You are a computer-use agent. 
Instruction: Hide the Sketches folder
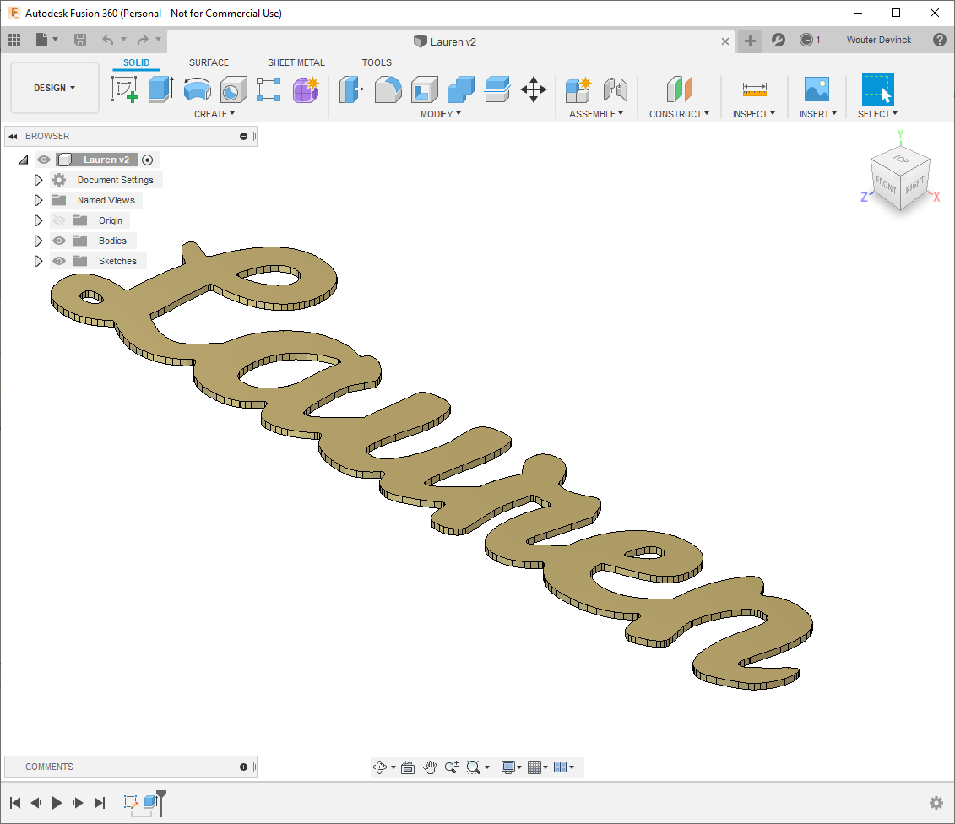[59, 261]
